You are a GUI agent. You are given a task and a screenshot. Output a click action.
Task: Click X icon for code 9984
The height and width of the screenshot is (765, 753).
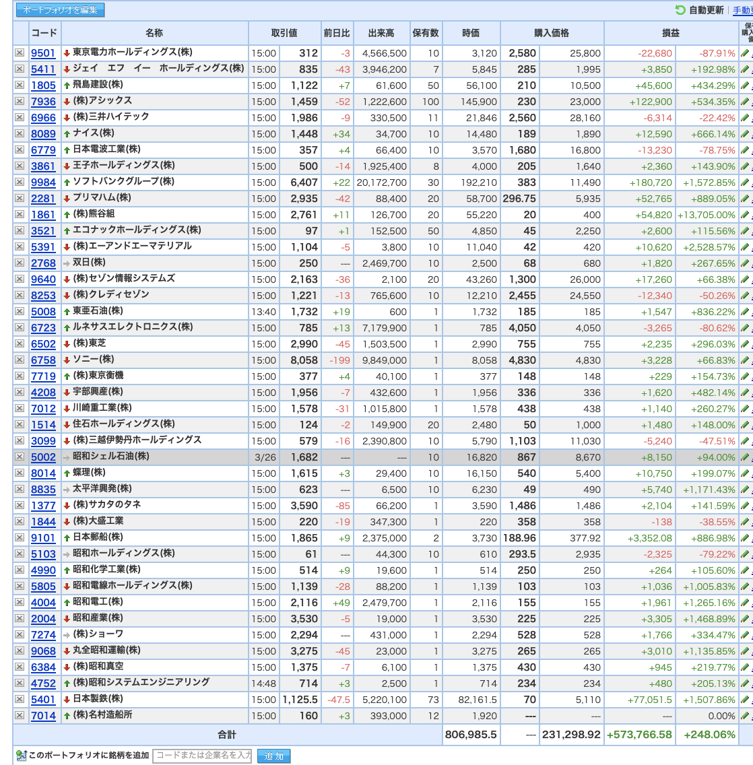click(20, 182)
